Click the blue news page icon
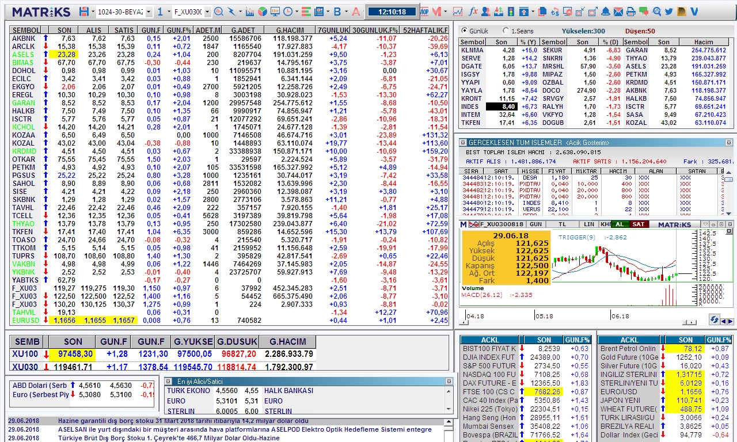Image resolution: width=737 pixels, height=442 pixels. [x=318, y=12]
